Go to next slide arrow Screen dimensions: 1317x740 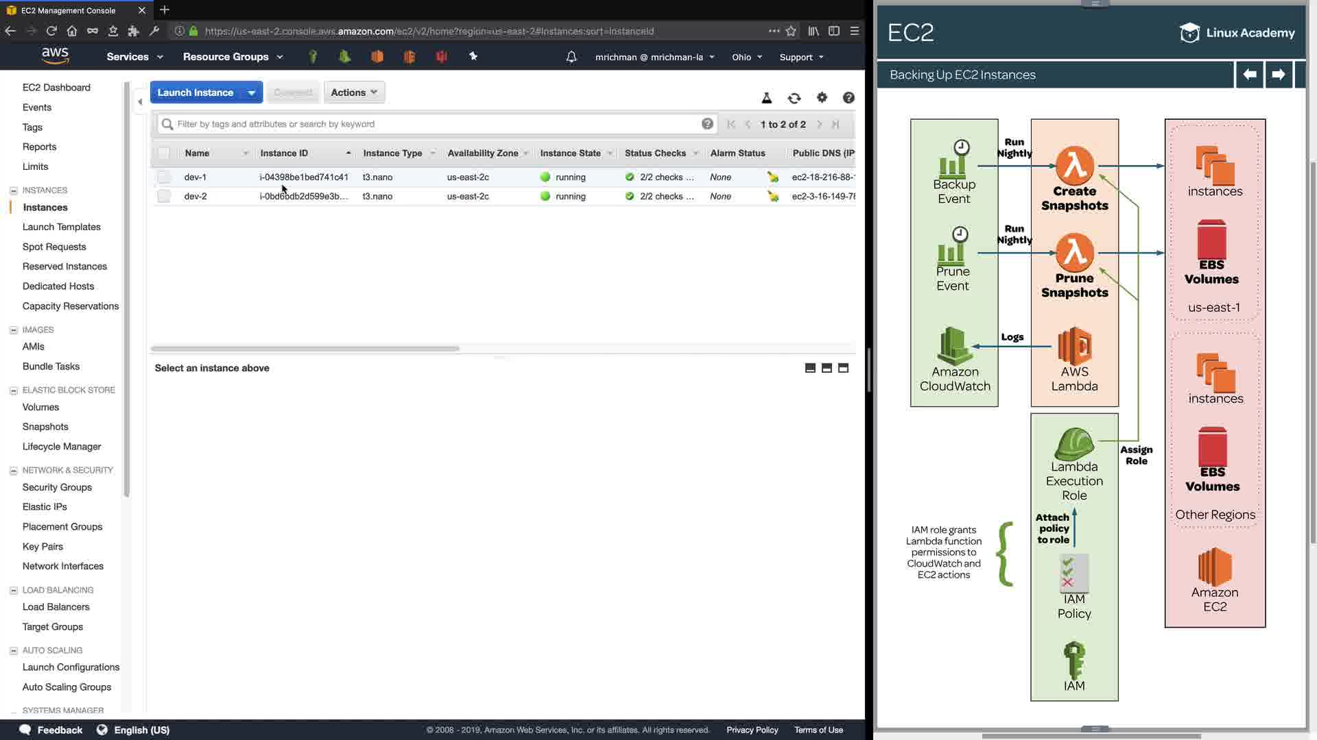point(1278,74)
